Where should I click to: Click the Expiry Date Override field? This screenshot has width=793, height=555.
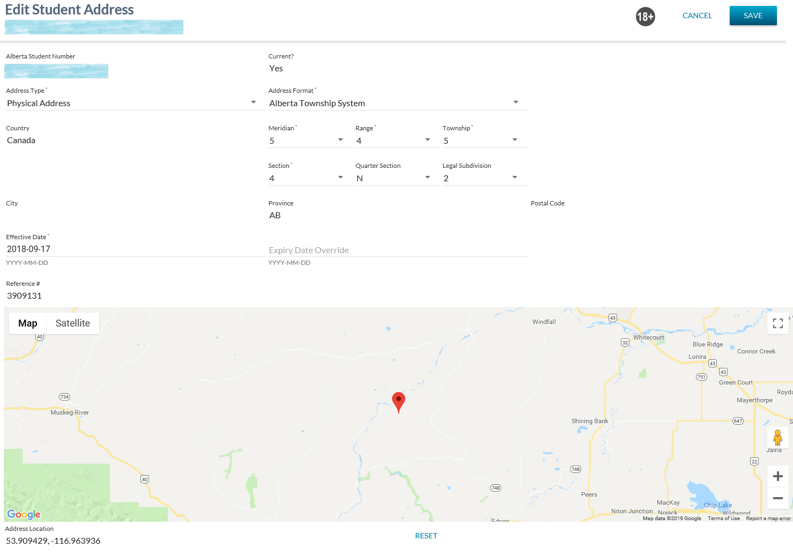[x=398, y=250]
